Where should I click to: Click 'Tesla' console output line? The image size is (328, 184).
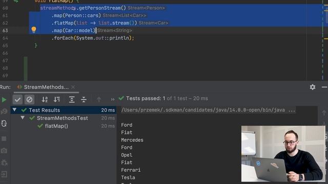128,177
